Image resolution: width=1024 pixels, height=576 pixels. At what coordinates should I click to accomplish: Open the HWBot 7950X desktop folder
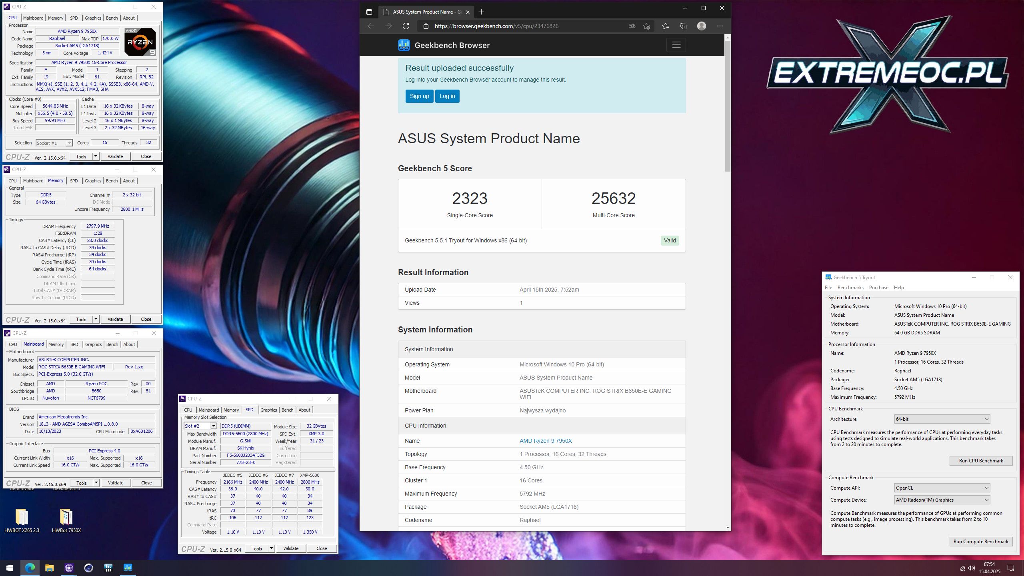coord(66,520)
